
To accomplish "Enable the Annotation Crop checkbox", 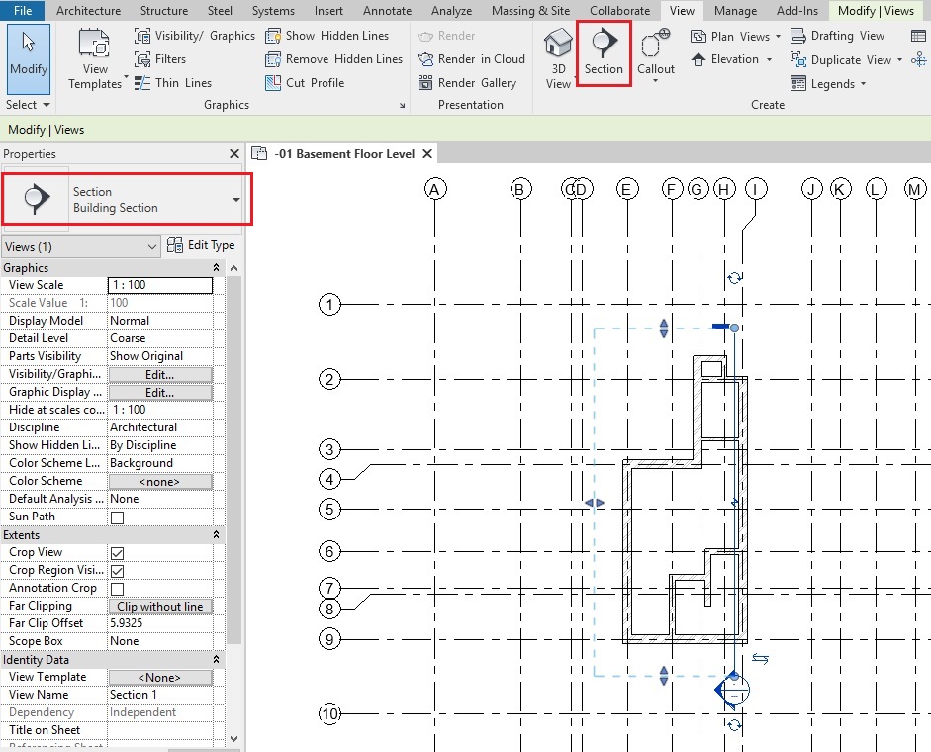I will [117, 589].
